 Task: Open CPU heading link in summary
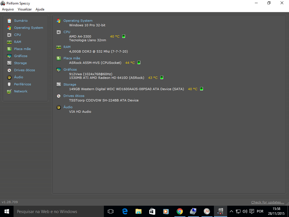[x=67, y=32]
